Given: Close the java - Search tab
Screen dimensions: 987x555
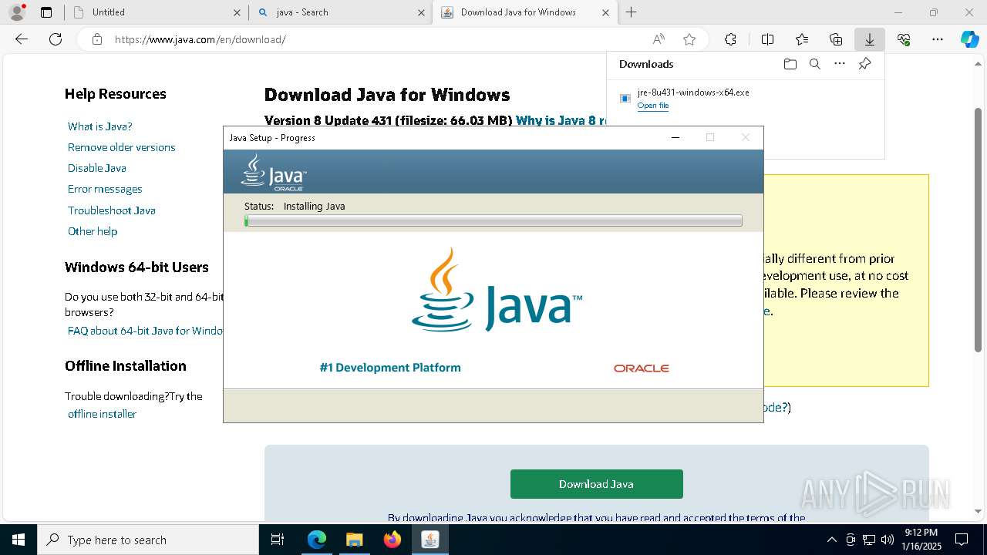Looking at the screenshot, I should tap(421, 12).
